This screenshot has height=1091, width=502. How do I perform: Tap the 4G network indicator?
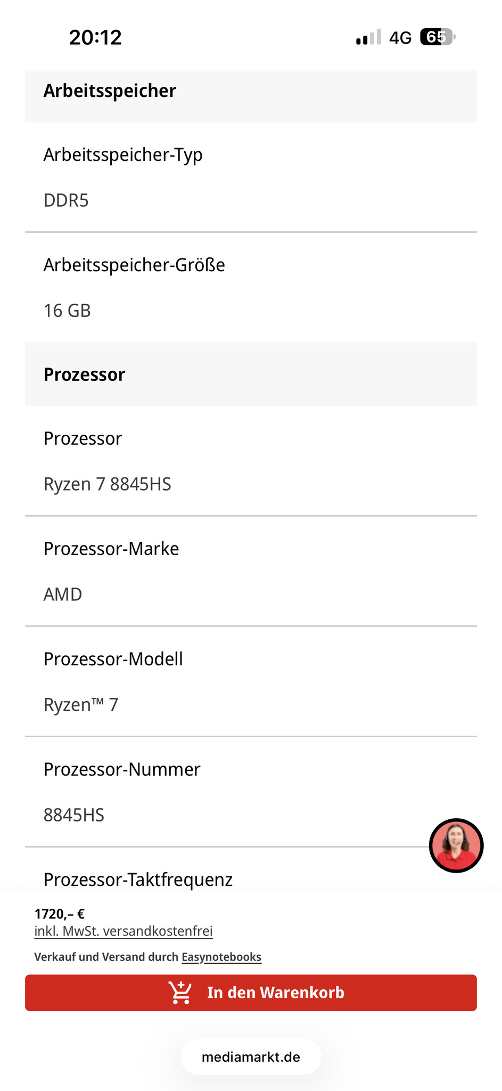(400, 38)
